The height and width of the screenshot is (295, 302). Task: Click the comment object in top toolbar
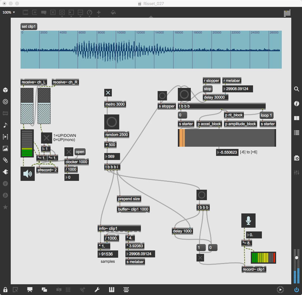(44, 13)
